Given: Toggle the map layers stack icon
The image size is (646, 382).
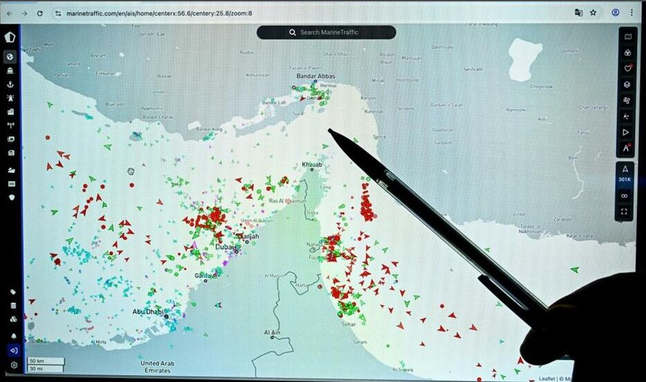Looking at the screenshot, I should tap(627, 84).
